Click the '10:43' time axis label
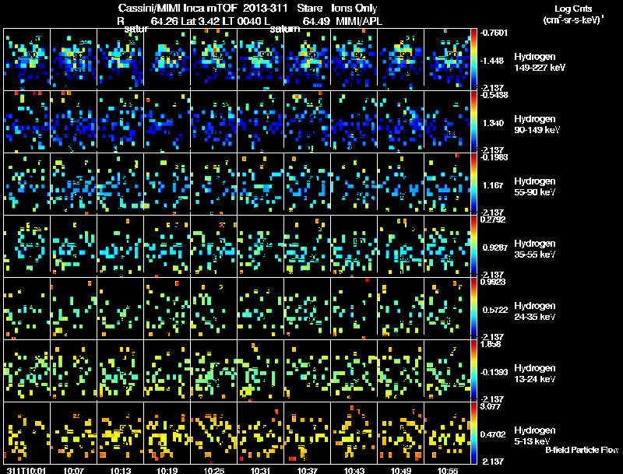 point(354,470)
